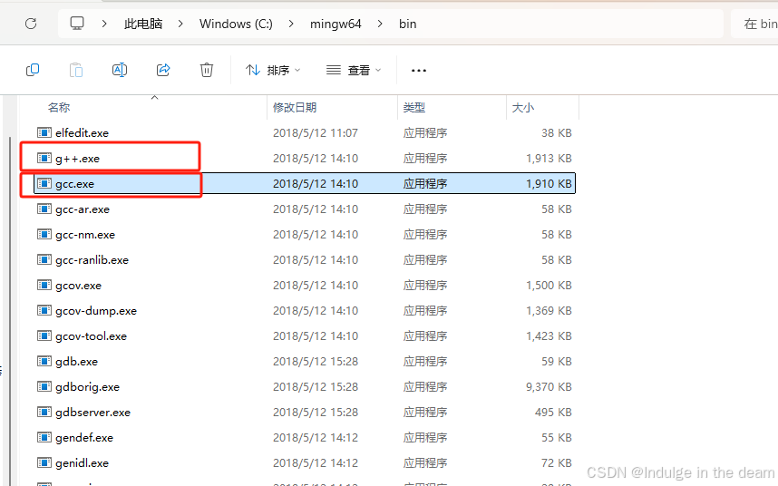The image size is (778, 486).
Task: Delete the selected file with trash icon
Action: [207, 70]
